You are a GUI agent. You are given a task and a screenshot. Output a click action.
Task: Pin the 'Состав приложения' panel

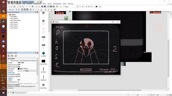35,12
